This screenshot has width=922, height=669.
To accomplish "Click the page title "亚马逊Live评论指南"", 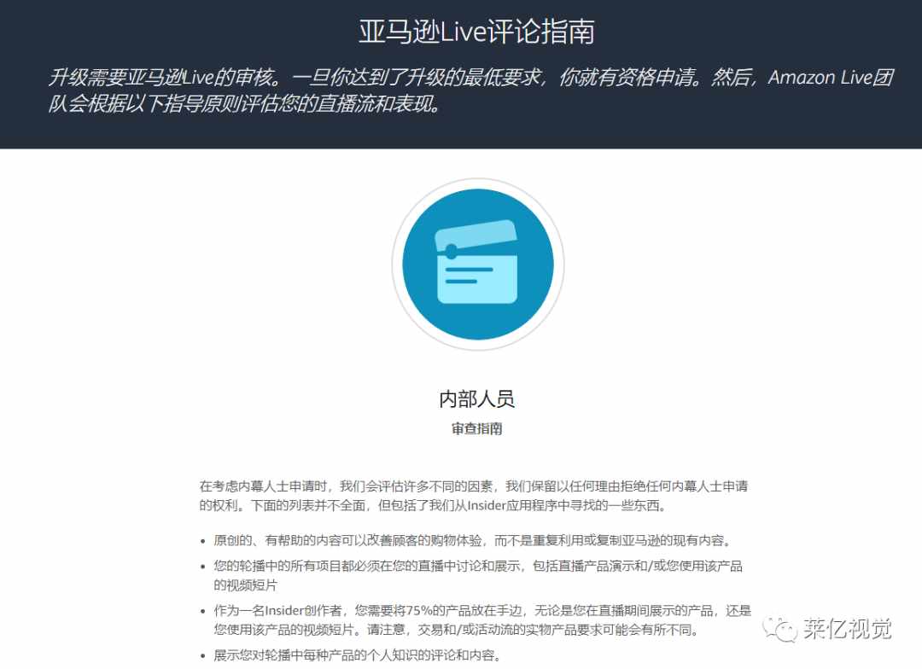I will click(477, 32).
